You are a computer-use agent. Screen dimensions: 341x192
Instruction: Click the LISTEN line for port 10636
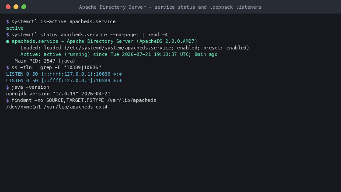click(64, 74)
